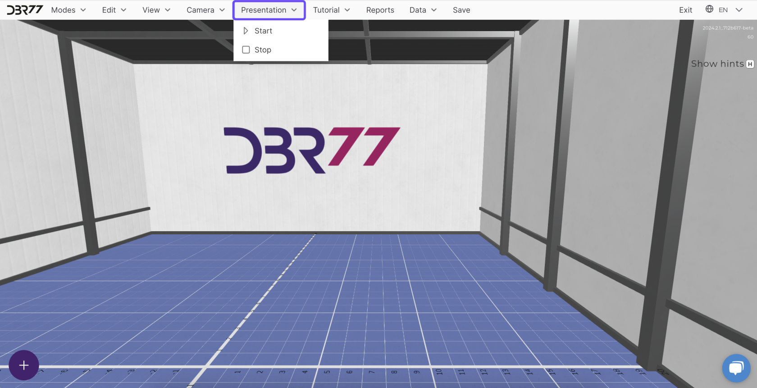Click the purple plus add button
This screenshot has width=757, height=388.
24,365
